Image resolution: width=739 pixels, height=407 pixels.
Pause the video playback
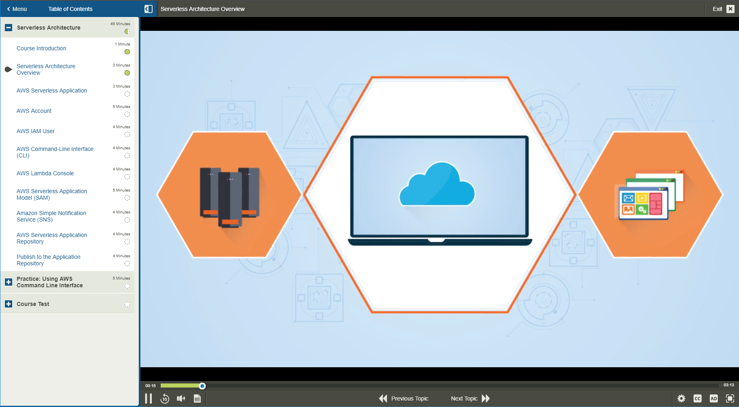[149, 398]
